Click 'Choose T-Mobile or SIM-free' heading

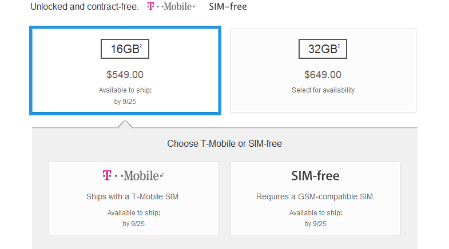(x=224, y=143)
